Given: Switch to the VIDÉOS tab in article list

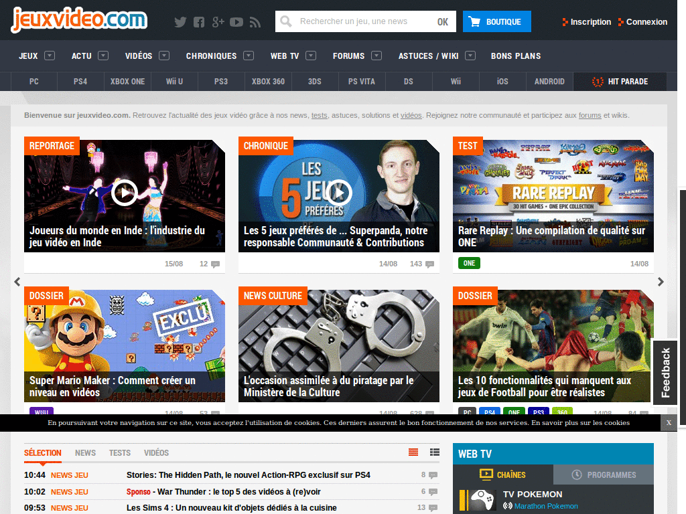Looking at the screenshot, I should coord(156,453).
